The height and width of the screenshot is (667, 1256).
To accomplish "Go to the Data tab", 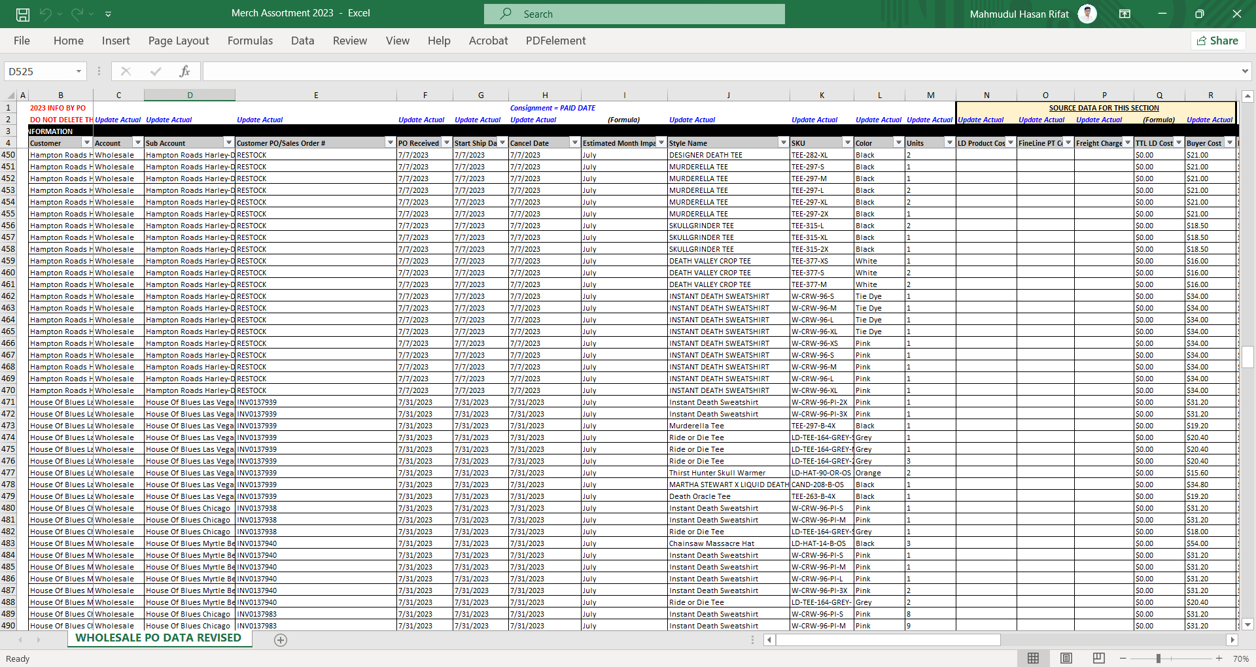I will pos(302,41).
